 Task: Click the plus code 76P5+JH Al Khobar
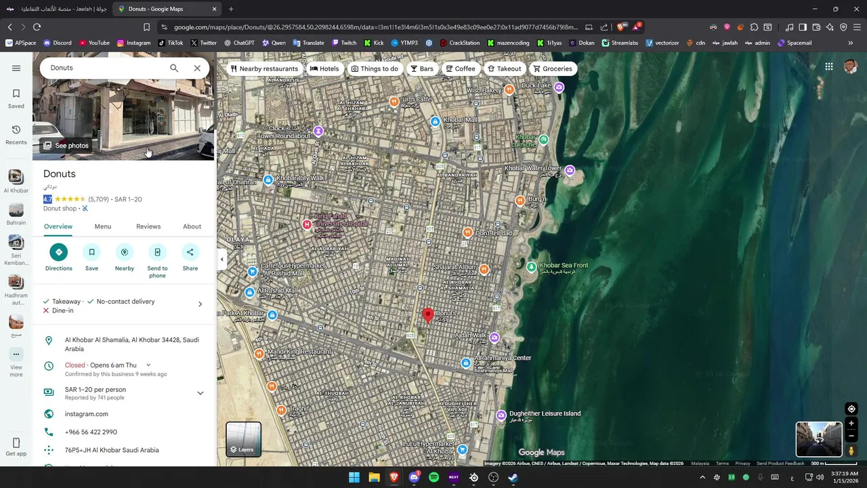112,450
